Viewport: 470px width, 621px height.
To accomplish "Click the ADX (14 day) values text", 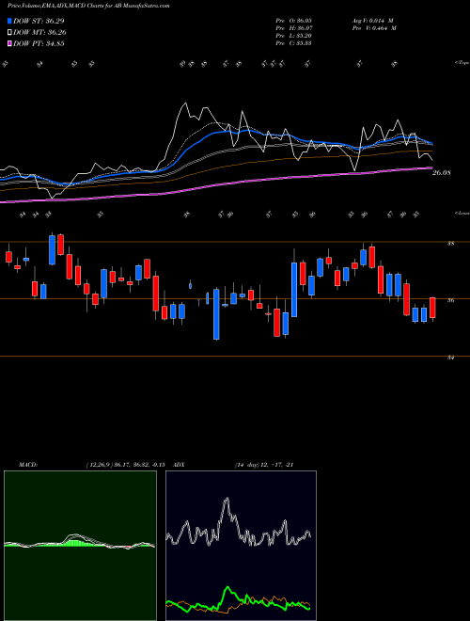I will tap(264, 465).
